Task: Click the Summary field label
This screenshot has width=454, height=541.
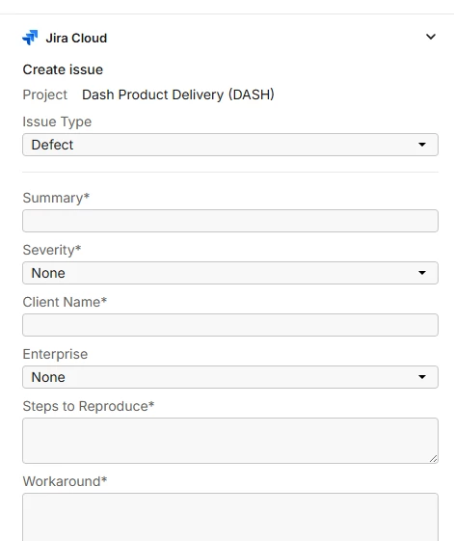Action: pos(56,198)
